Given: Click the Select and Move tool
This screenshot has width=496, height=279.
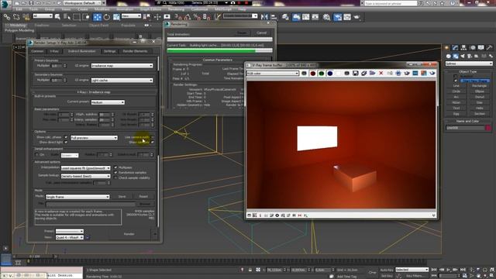Looking at the screenshot, I should 97,17.
